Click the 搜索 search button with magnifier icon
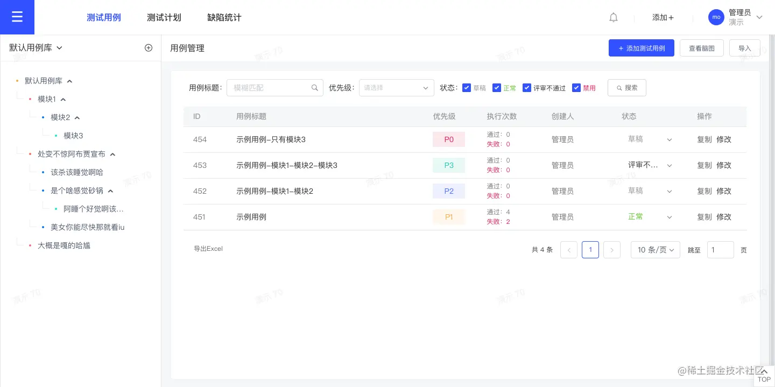775x387 pixels. coord(626,88)
